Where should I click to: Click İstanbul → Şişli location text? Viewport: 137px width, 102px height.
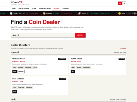(76, 61)
